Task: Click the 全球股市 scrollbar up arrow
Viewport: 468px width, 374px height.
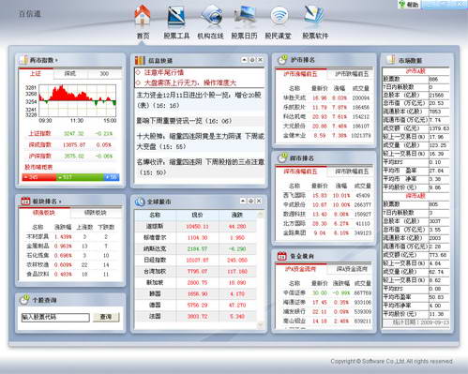Action: [x=260, y=215]
